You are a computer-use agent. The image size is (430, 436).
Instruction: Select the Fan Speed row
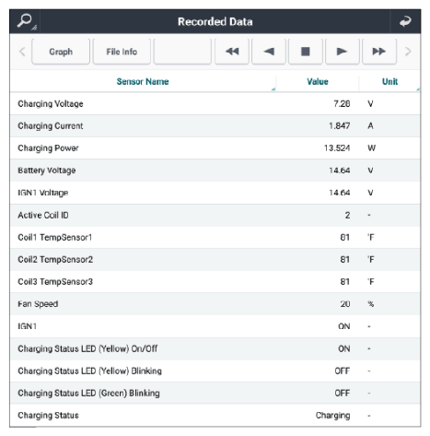[215, 304]
